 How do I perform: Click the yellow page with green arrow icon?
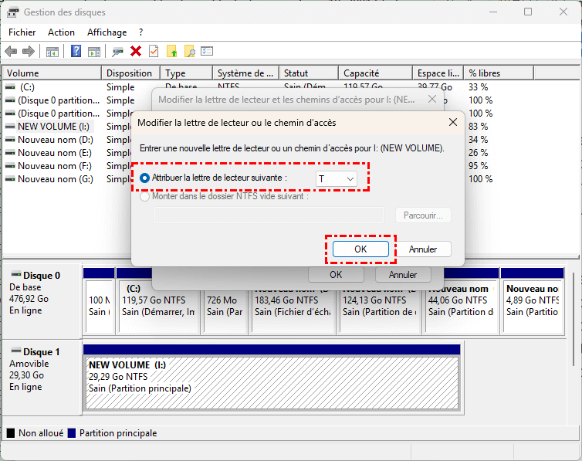[171, 52]
